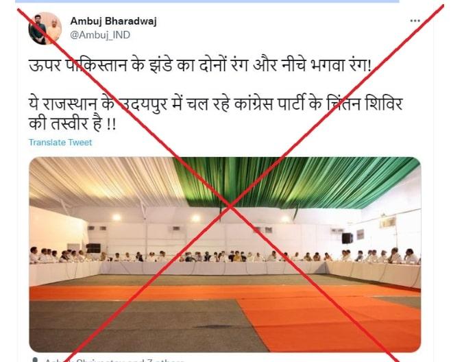Click the cream white ceiling drape in photo
The width and height of the screenshot is (464, 362).
tap(106, 180)
